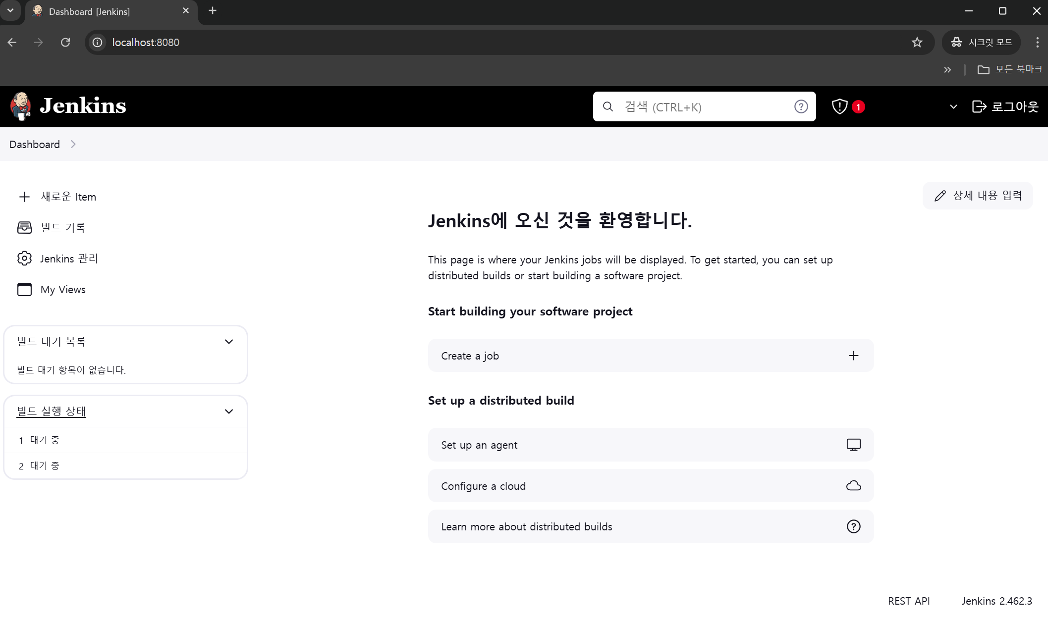The image size is (1048, 621).
Task: Reload the page with the refresh icon
Action: [65, 43]
